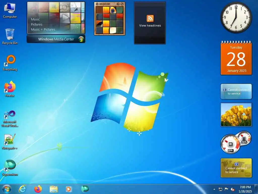Select the Recycle Bin icon
The height and width of the screenshot is (194, 258).
[10, 36]
